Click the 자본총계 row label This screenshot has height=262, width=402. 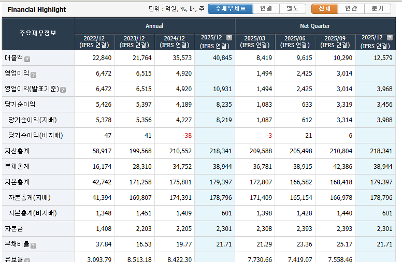(x=17, y=182)
